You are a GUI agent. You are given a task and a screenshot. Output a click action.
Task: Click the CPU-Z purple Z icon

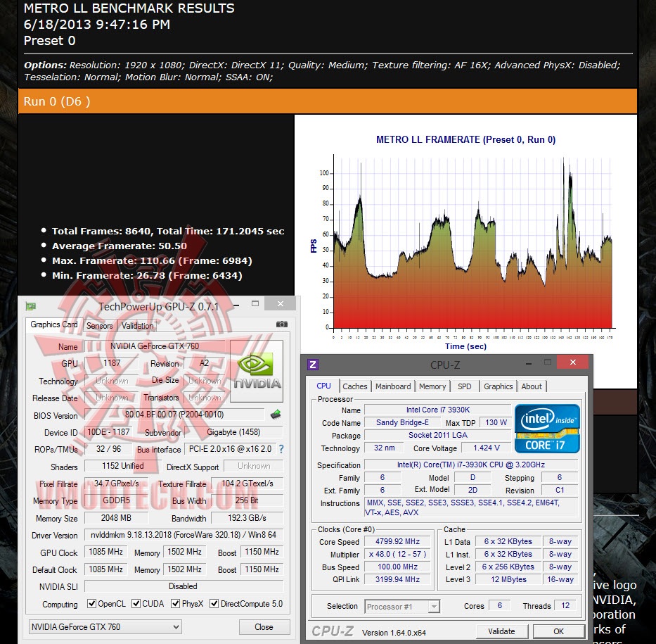click(x=312, y=365)
